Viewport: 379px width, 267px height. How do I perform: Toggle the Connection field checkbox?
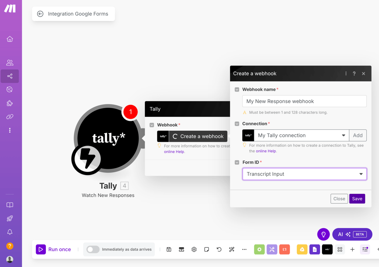pos(237,124)
